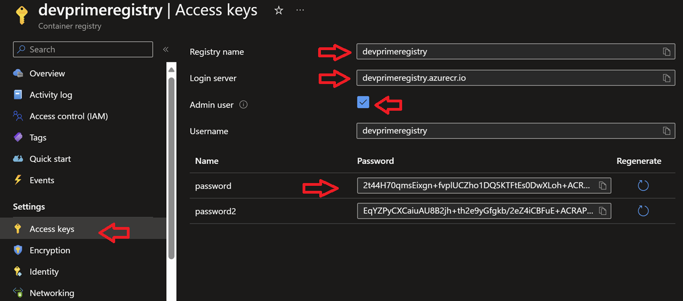Image resolution: width=683 pixels, height=301 pixels.
Task: Click the first password value field
Action: tap(484, 186)
